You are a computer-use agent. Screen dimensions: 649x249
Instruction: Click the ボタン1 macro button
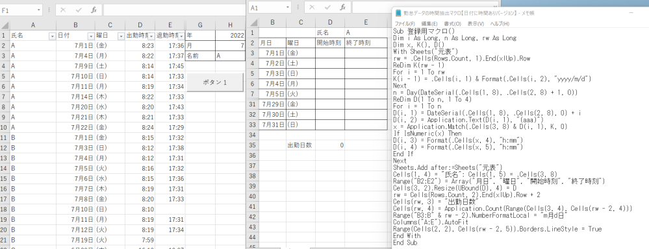215,82
